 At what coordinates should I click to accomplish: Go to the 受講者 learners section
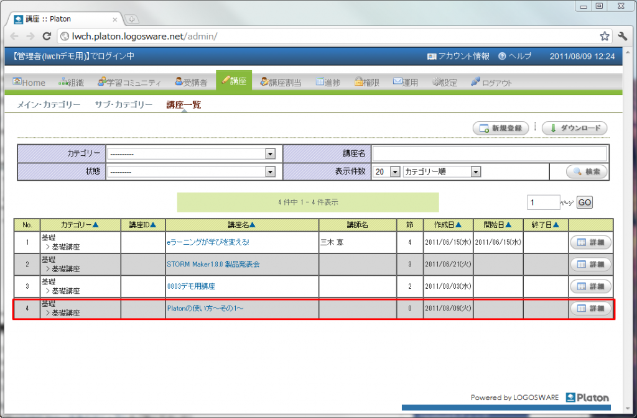point(179,82)
